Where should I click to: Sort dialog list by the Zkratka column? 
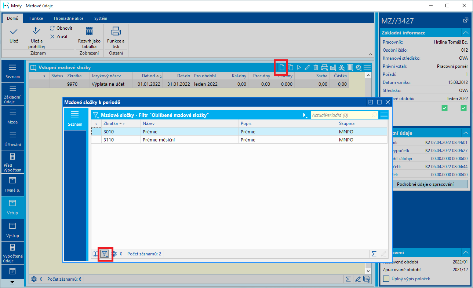[121, 123]
